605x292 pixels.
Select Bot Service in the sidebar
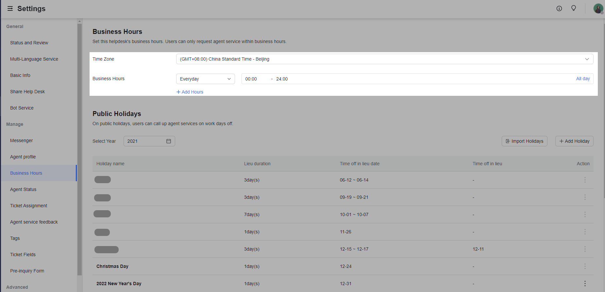click(22, 108)
